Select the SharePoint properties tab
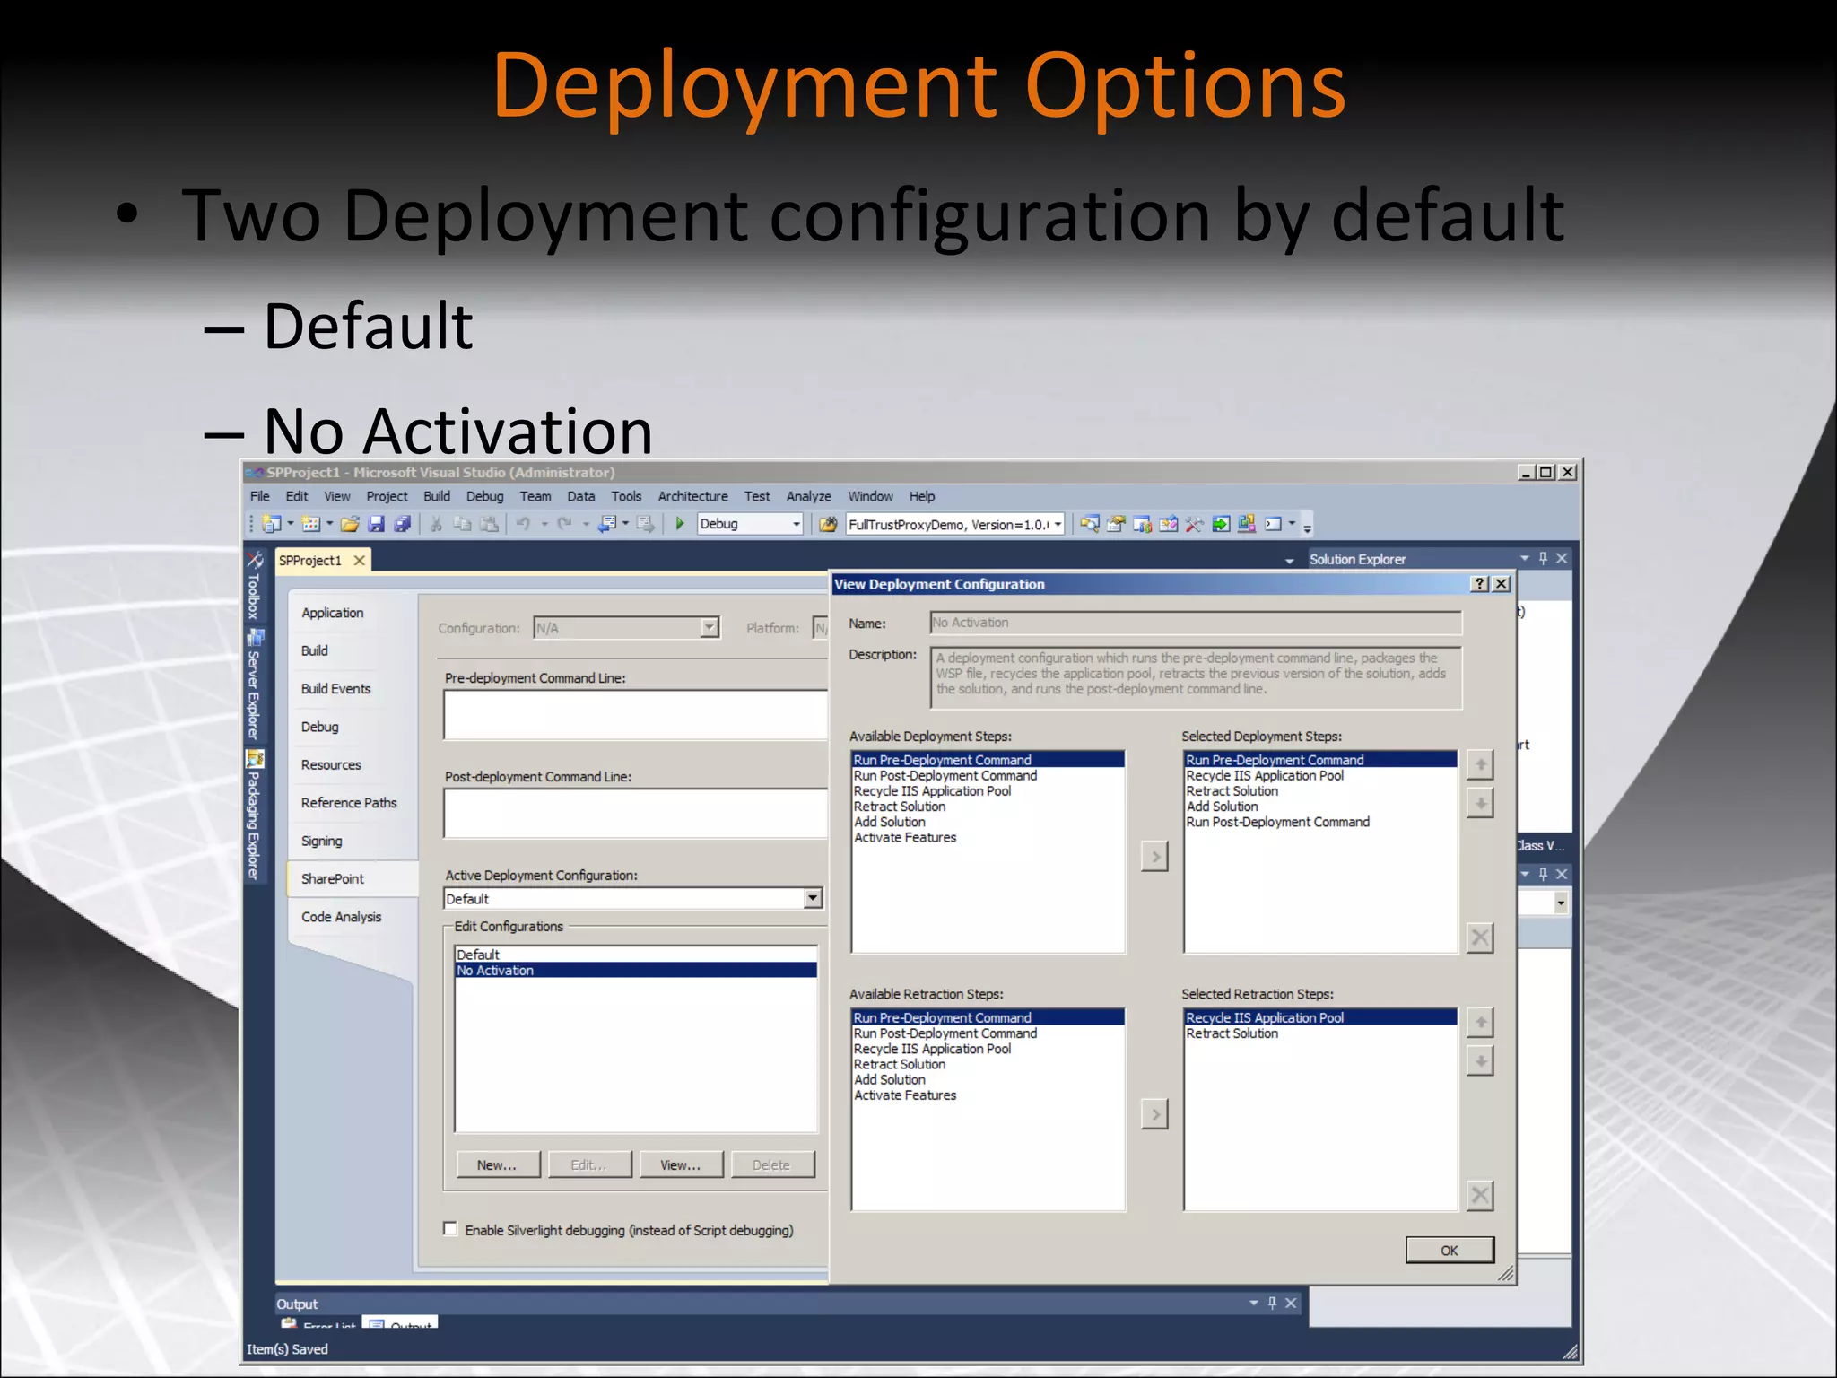1837x1378 pixels. tap(352, 879)
